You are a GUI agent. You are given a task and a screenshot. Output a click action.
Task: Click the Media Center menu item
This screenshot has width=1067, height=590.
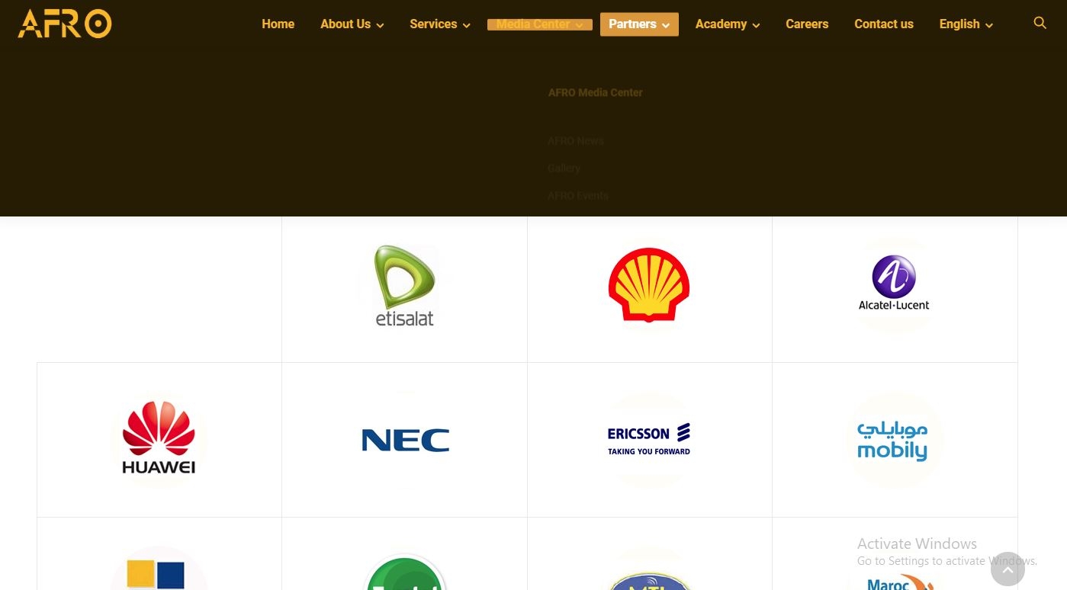coord(539,24)
